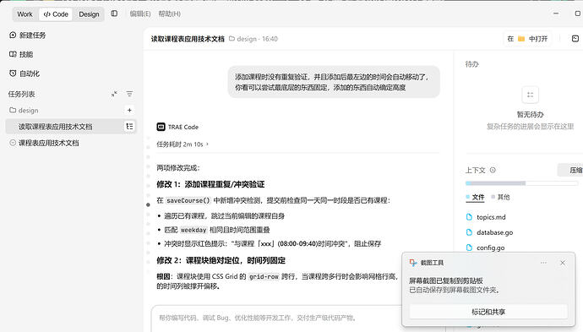The height and width of the screenshot is (332, 583).
Task: Click heading 修改 2：课程块绝对定位，时间列固定
Action: pos(221,260)
